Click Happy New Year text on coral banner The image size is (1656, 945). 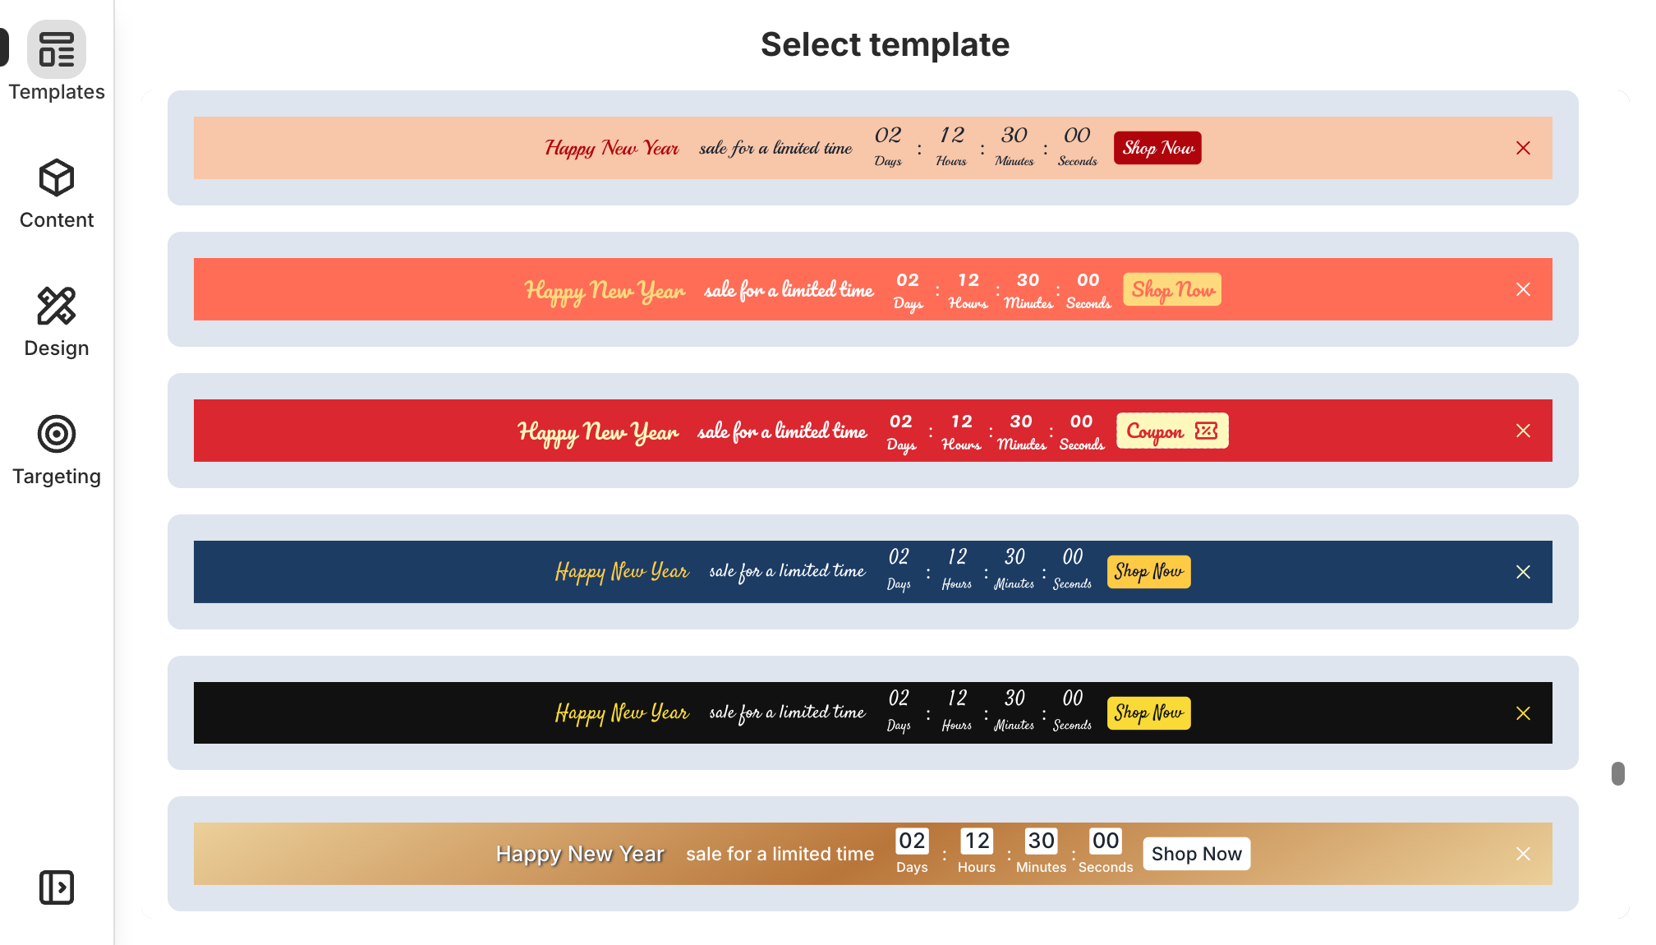605,290
